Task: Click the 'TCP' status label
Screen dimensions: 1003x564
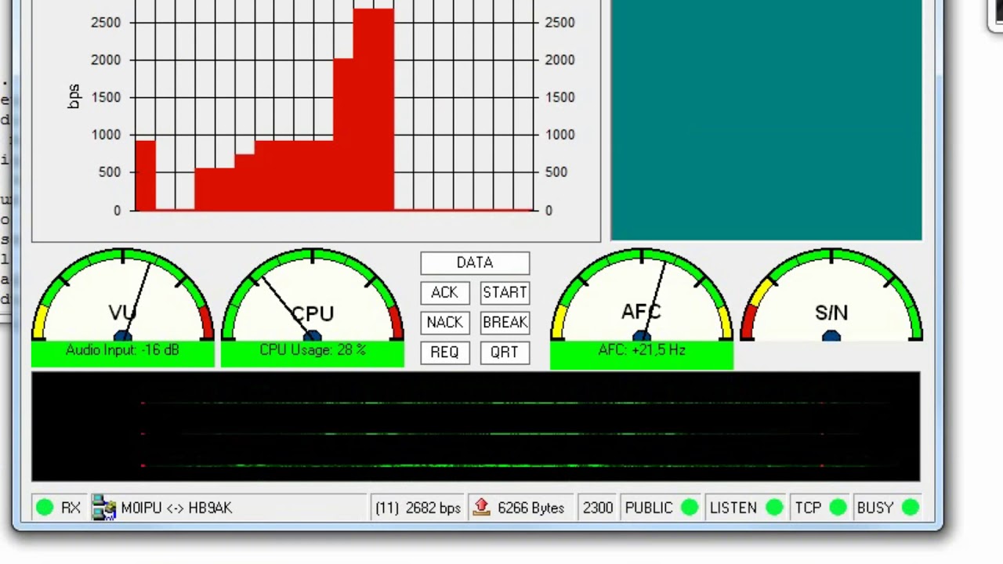Action: pyautogui.click(x=808, y=508)
